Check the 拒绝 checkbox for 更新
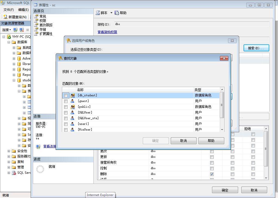 [x=253, y=157]
